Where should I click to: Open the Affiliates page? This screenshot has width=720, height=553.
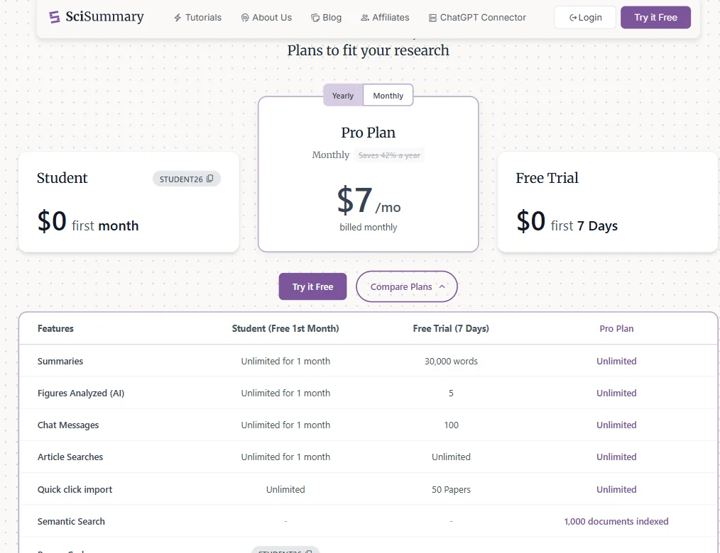point(385,18)
